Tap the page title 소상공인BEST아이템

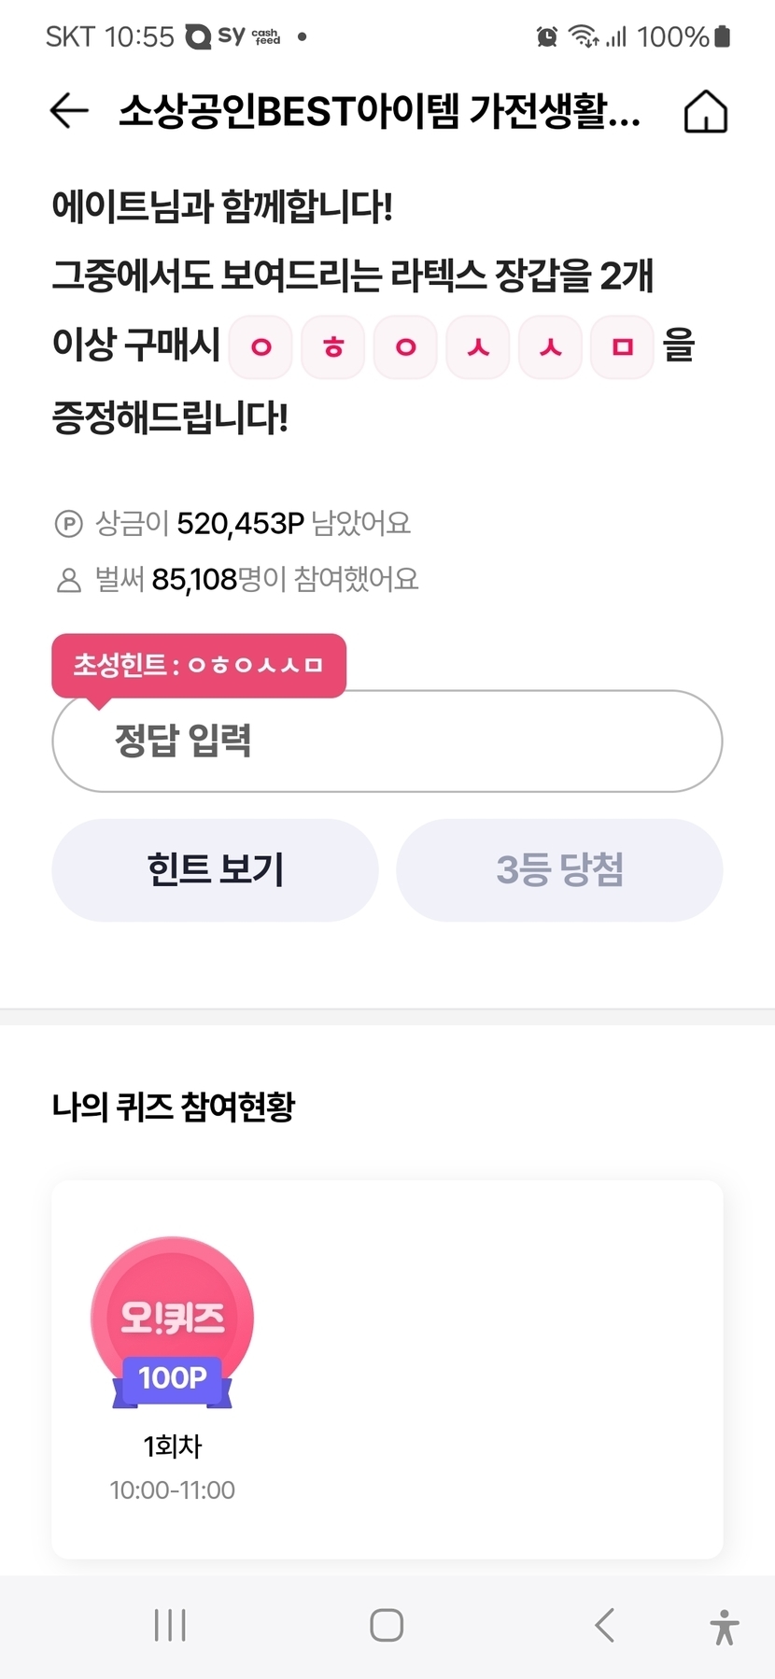click(379, 112)
